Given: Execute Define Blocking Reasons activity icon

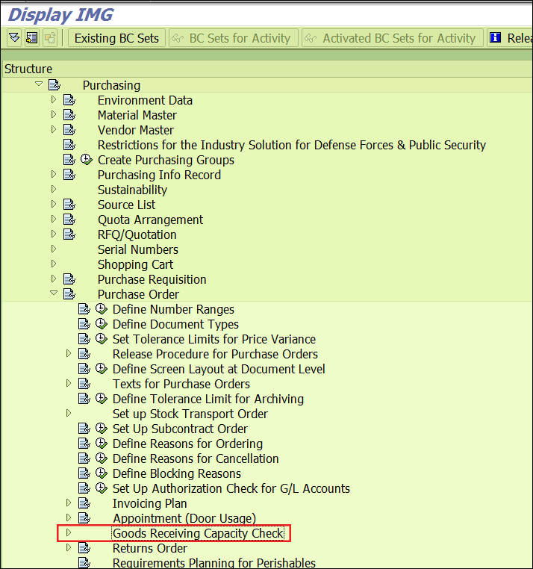Looking at the screenshot, I should (x=102, y=473).
